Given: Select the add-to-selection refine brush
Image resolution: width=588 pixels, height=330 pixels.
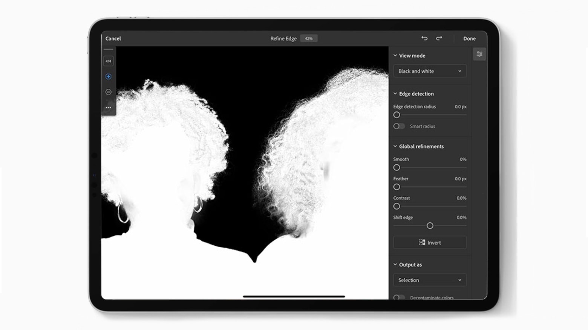Looking at the screenshot, I should point(108,76).
